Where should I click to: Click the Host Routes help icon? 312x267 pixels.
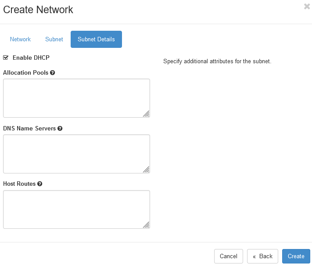point(40,184)
